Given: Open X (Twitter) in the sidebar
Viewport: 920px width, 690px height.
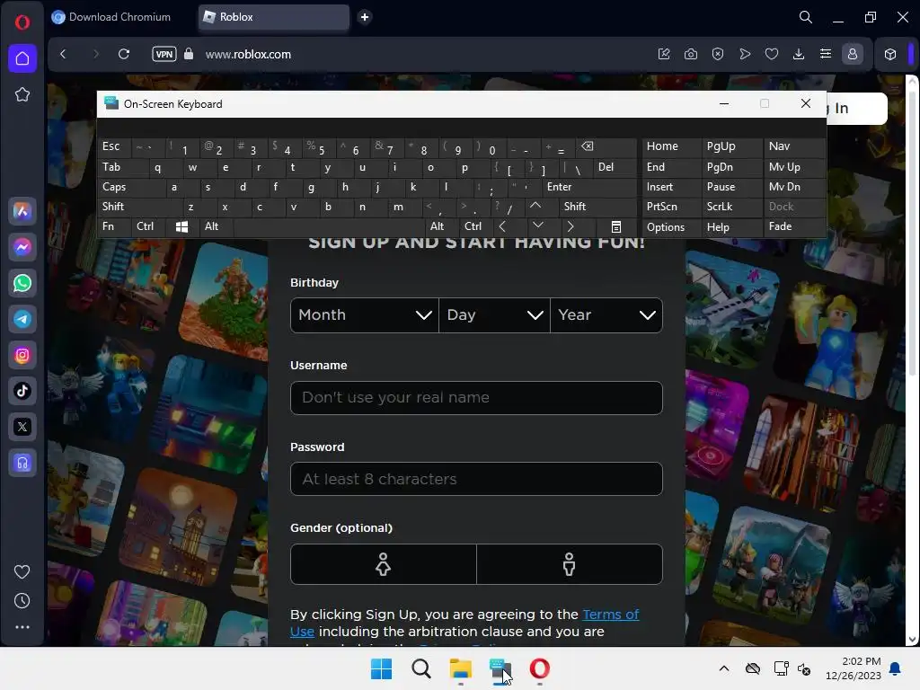Looking at the screenshot, I should click(22, 427).
